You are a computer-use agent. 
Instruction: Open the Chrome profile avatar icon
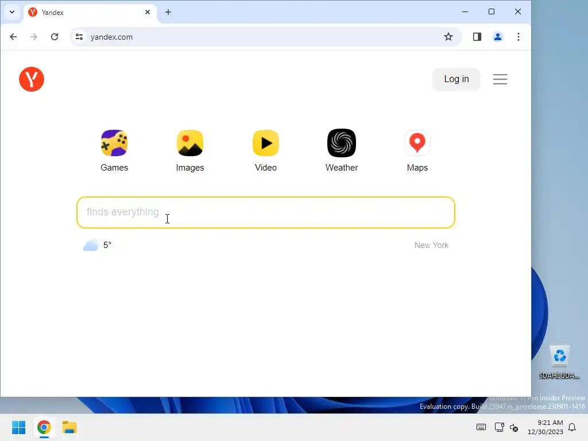[498, 37]
